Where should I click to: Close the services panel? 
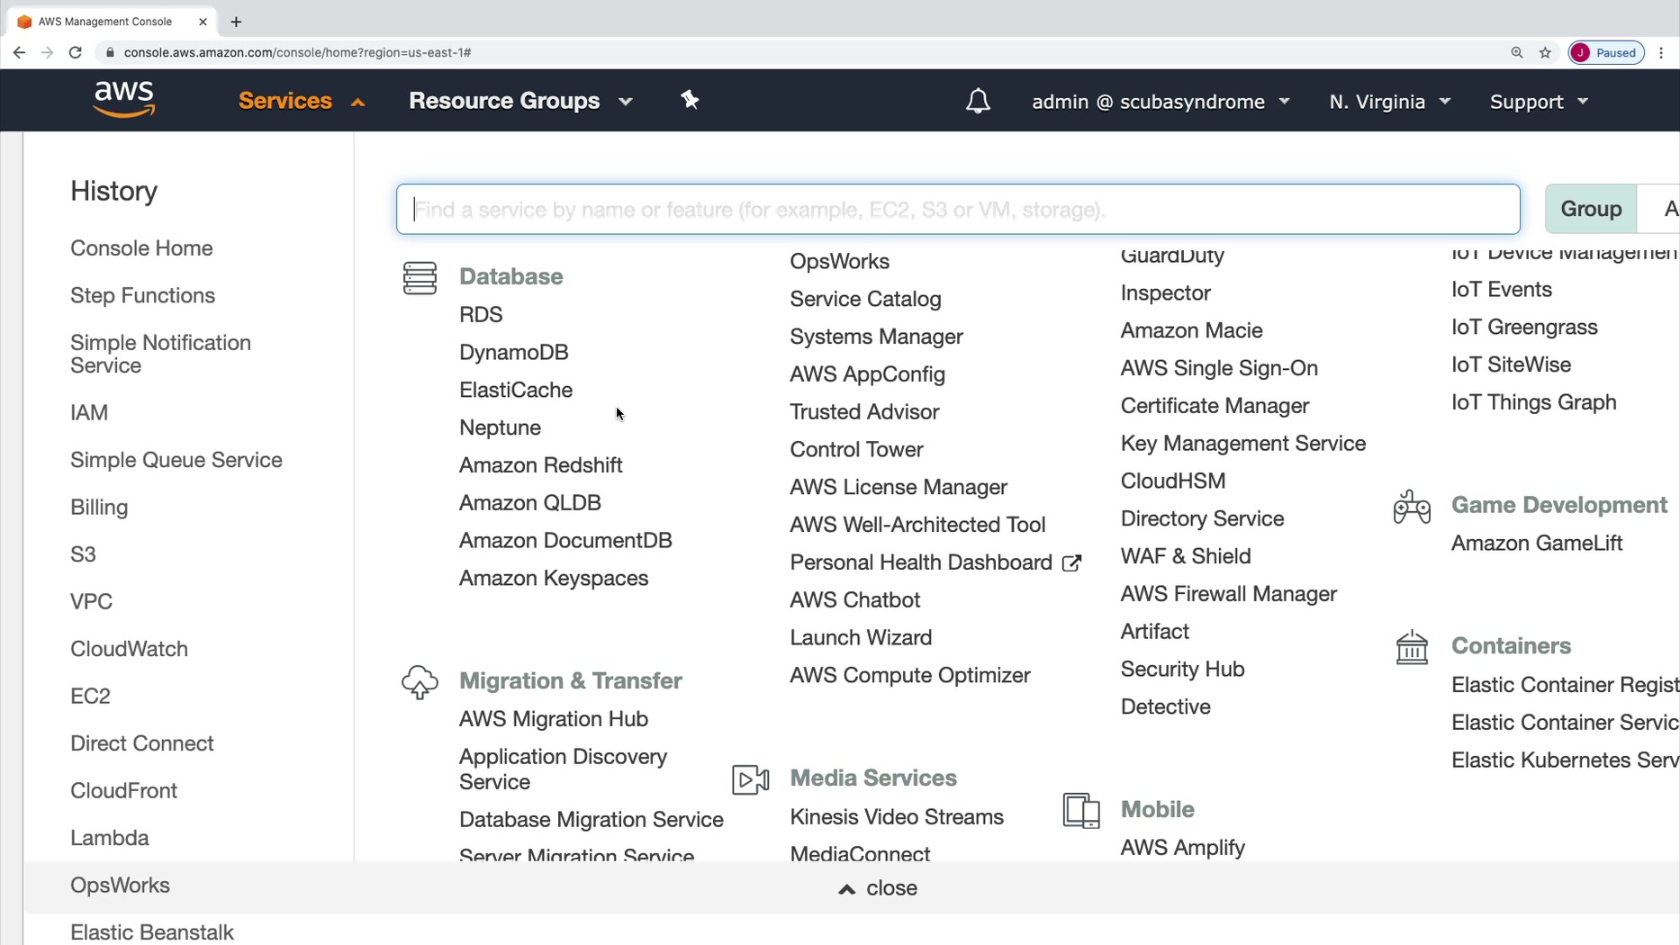coord(878,888)
